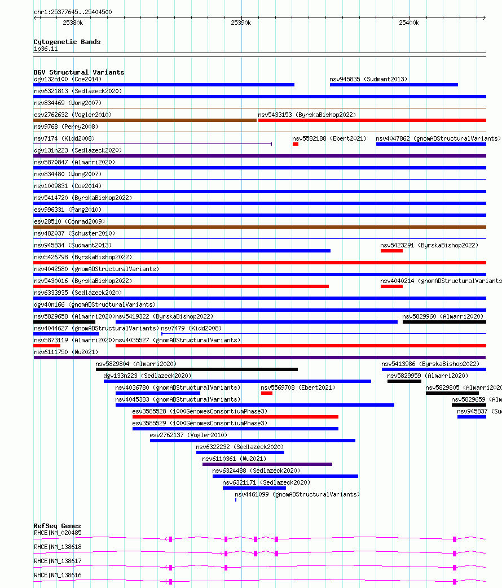This screenshot has width=502, height=588.
Task: Select the small red nsv5582188 (Ebert2021) marker
Action: point(296,144)
